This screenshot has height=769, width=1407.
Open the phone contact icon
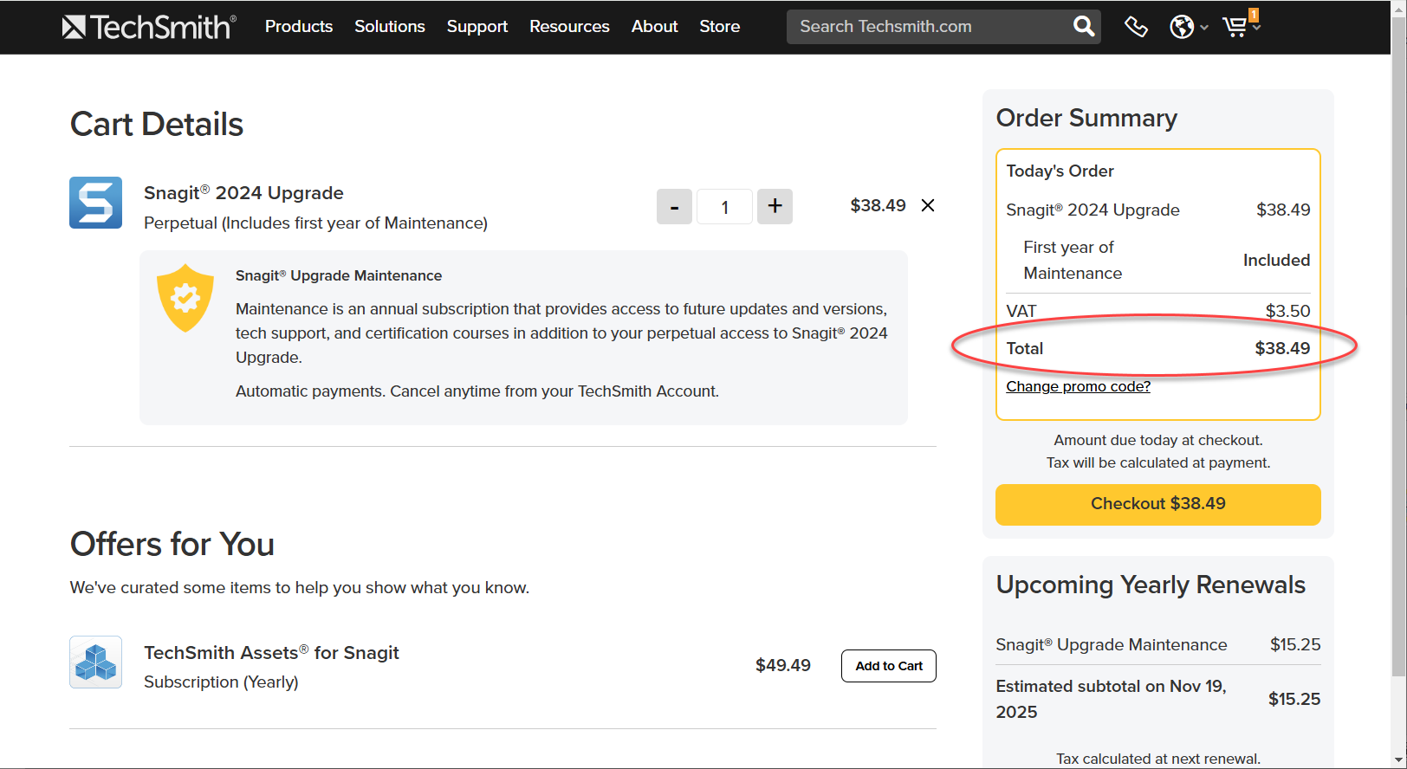tap(1136, 27)
